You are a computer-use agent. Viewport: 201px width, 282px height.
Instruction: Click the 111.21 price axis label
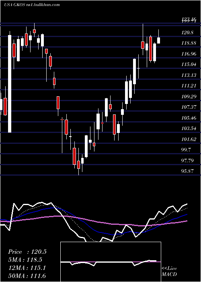pyautogui.click(x=189, y=86)
